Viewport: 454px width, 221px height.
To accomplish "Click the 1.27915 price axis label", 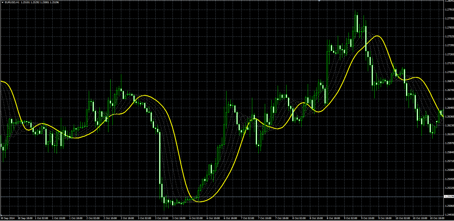I will point(449,10).
